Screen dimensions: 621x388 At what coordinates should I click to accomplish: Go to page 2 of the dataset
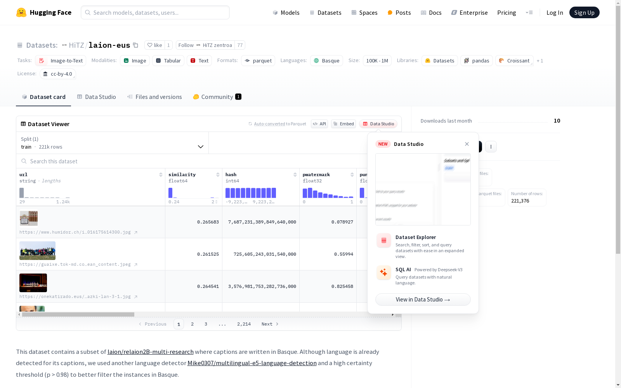point(192,324)
